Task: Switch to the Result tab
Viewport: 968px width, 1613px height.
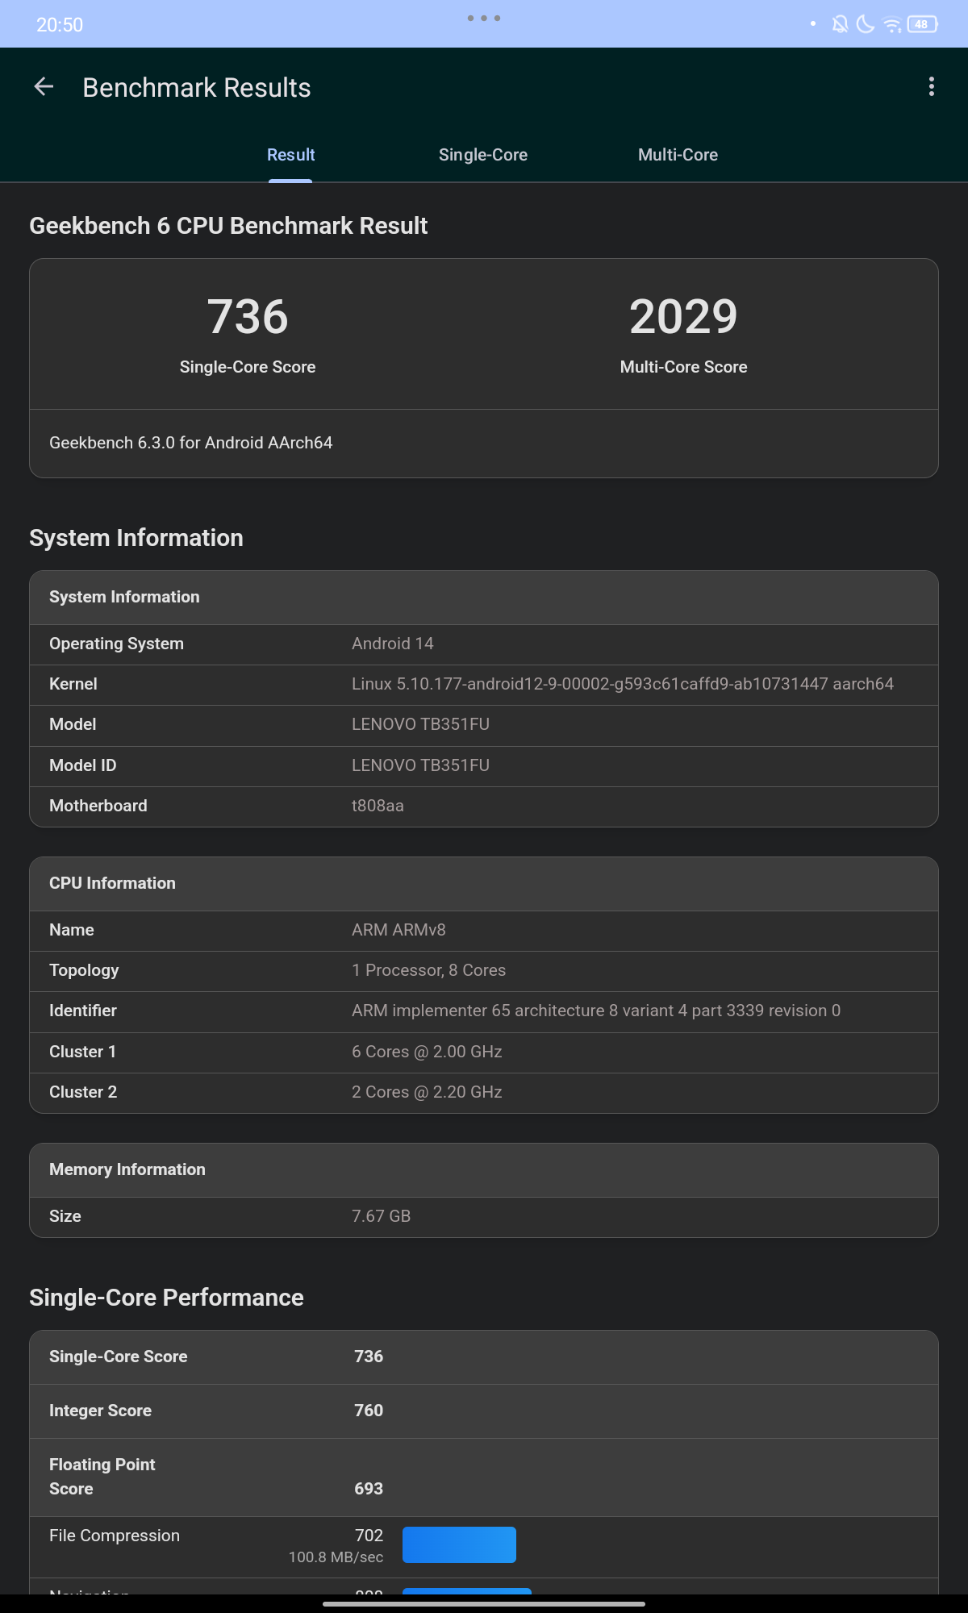Action: 290,155
